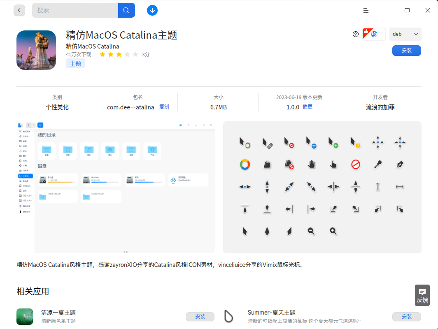This screenshot has height=329, width=438.
Task: Open the cursor set screenshot thumbnail
Action: tap(322, 187)
